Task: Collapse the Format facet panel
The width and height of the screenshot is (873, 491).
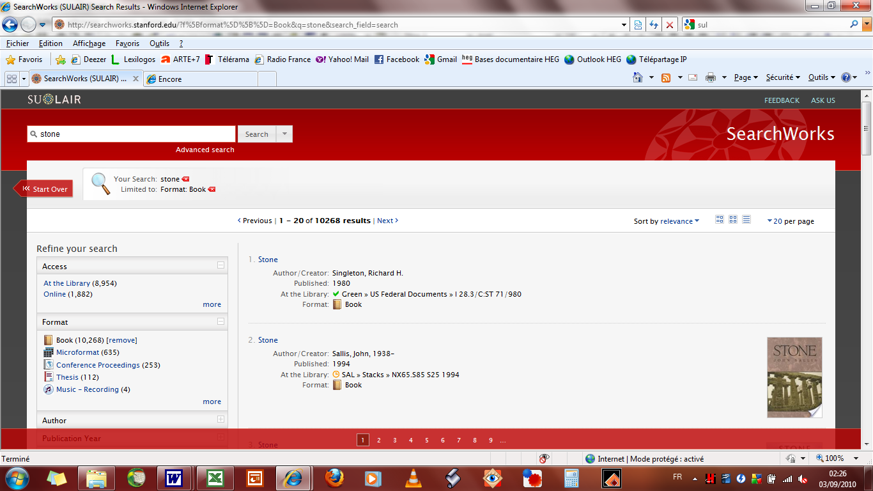Action: (x=220, y=321)
